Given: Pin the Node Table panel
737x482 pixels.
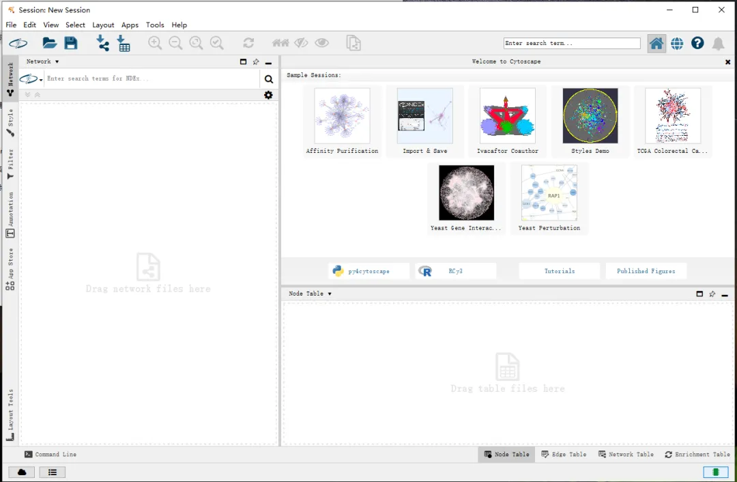Looking at the screenshot, I should [x=712, y=294].
